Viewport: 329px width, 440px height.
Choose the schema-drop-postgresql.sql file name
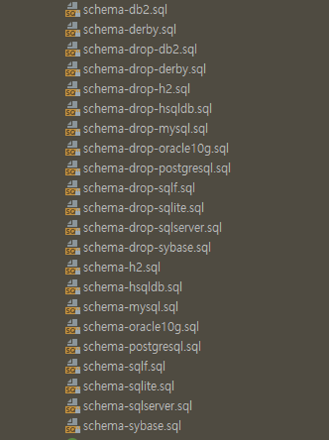[157, 168]
